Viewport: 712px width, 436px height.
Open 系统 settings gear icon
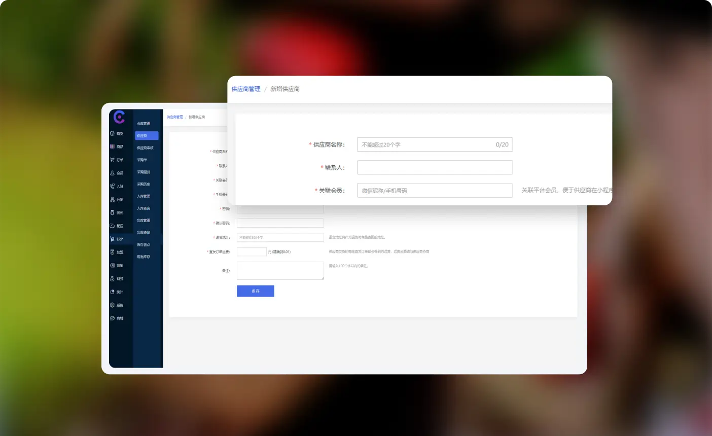(x=113, y=305)
